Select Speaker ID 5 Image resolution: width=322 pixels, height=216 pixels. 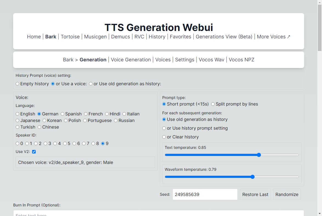coord(65,143)
